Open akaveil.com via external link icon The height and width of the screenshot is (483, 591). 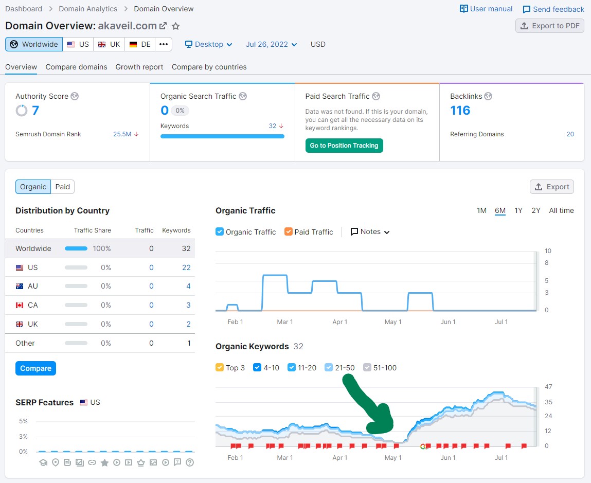(163, 26)
